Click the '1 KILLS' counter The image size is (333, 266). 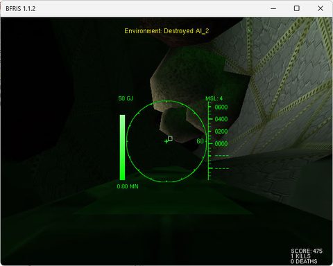300,256
